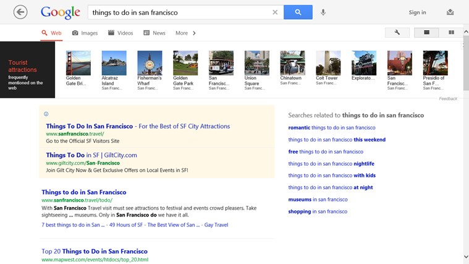Image resolution: width=469 pixels, height=264 pixels.
Task: Click the mapwest.com top_20 URL
Action: pos(95,260)
